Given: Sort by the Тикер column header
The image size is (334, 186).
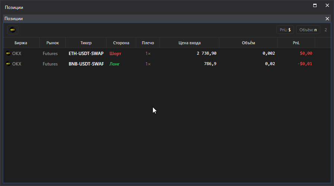Looking at the screenshot, I should pos(86,43).
